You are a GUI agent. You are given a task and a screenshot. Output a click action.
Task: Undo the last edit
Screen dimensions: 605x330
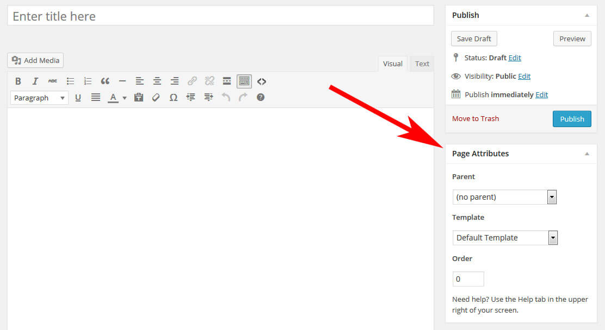pos(226,97)
